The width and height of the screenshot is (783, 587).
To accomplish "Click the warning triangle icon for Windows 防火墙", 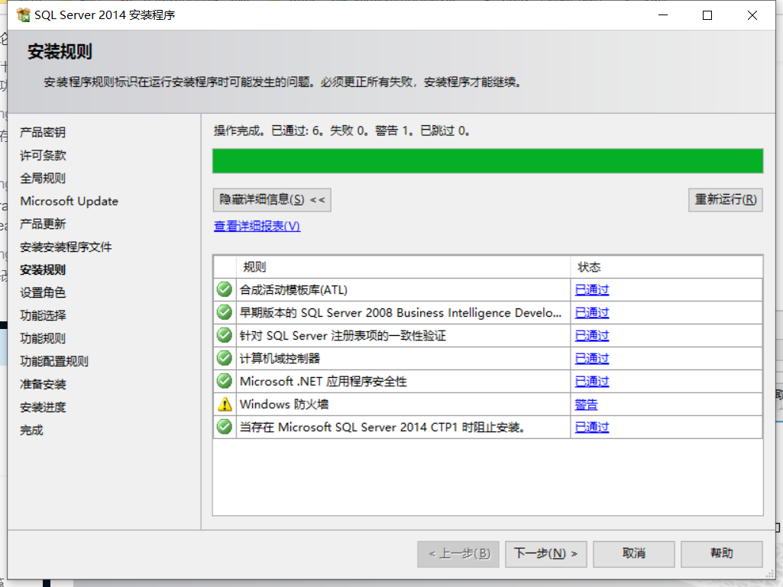I will pyautogui.click(x=224, y=404).
